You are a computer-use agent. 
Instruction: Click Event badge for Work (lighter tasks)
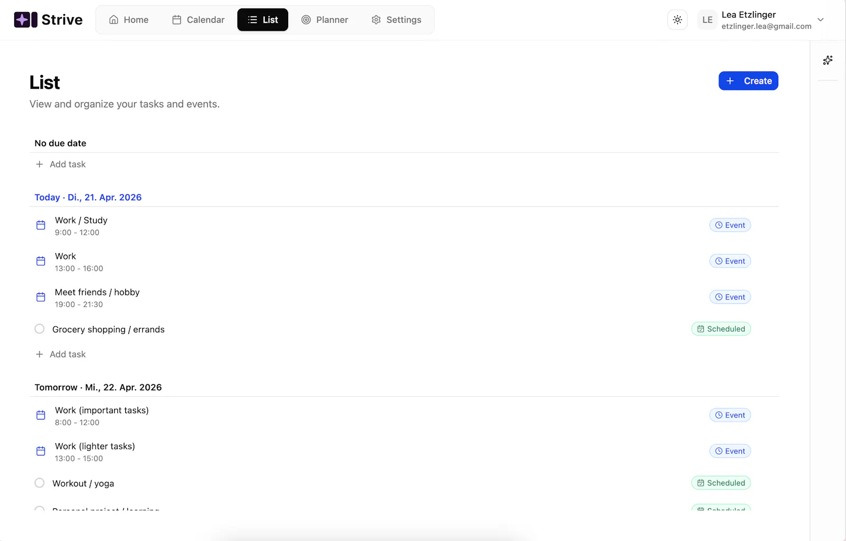coord(730,451)
